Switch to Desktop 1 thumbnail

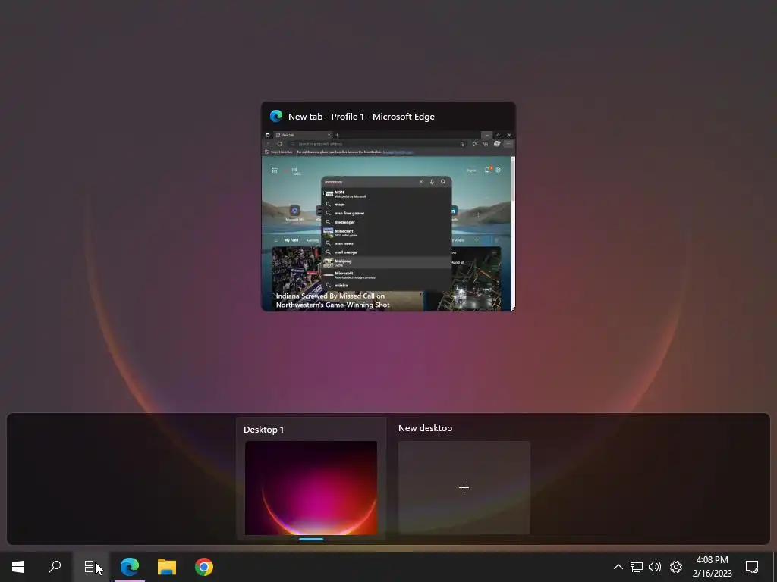[311, 487]
